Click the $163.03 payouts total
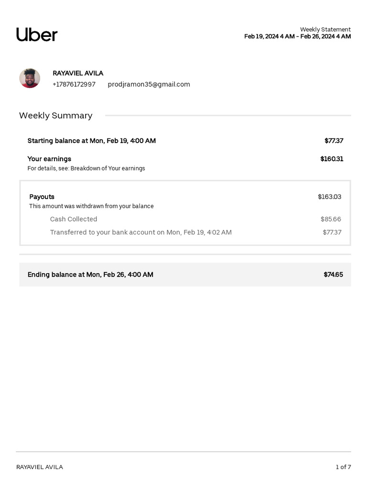Image resolution: width=367 pixels, height=490 pixels. (x=329, y=197)
